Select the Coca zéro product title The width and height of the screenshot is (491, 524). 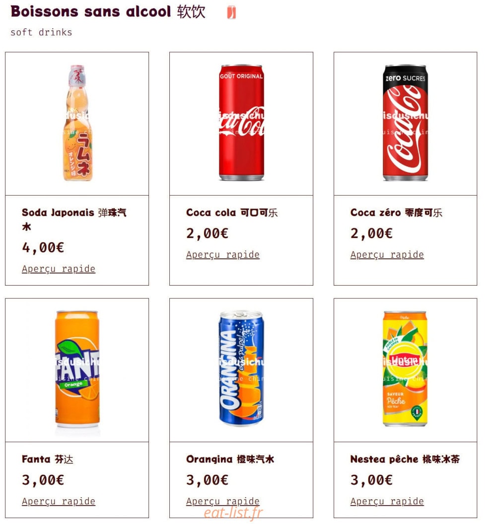coord(396,213)
